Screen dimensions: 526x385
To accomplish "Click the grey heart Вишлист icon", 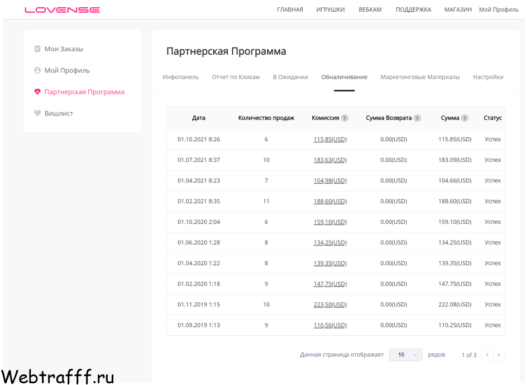I will point(37,113).
